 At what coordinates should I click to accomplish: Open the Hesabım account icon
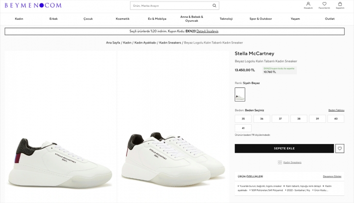pos(308,5)
